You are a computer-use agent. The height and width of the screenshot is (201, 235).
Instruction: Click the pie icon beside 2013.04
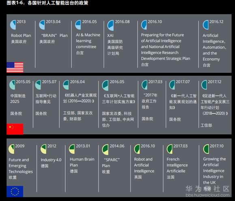click(x=42, y=25)
